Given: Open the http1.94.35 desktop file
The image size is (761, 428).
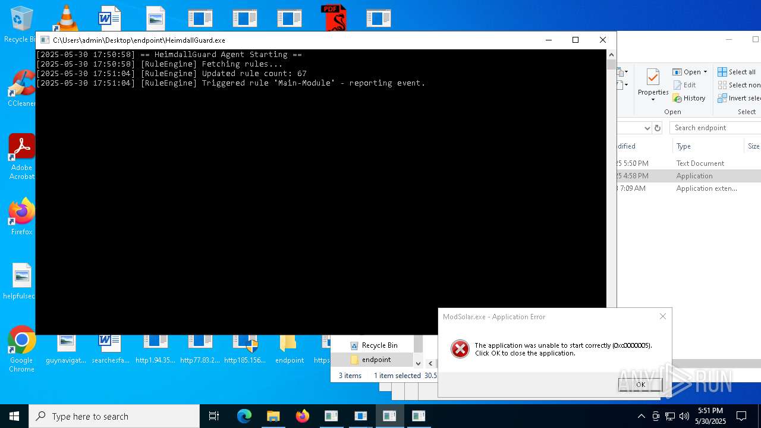Looking at the screenshot, I should click(x=155, y=350).
